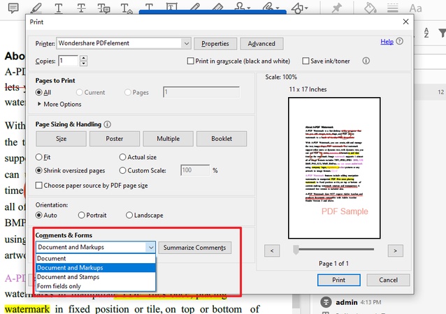The image size is (446, 314).
Task: Decrease copies with down stepper arrow
Action: (83, 63)
